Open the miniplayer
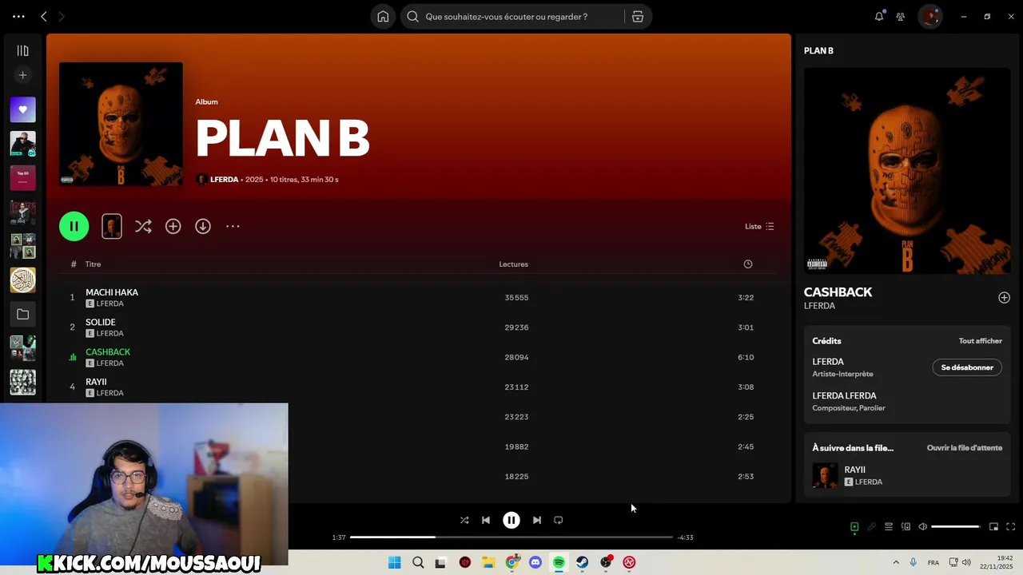1023x575 pixels. coord(993,527)
